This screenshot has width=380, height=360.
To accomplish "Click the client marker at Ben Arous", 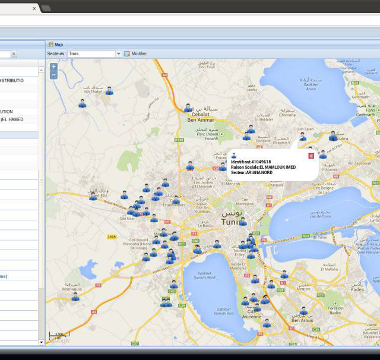I will click(303, 311).
